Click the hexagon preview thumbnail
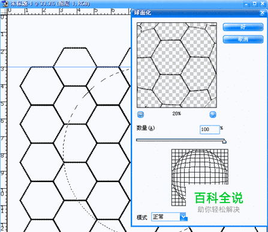Screen dimensions: 268x232 click(x=177, y=65)
